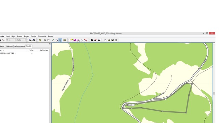Toggle the arrow selection tool
Viewport: 219px width, 123px height.
60,40
